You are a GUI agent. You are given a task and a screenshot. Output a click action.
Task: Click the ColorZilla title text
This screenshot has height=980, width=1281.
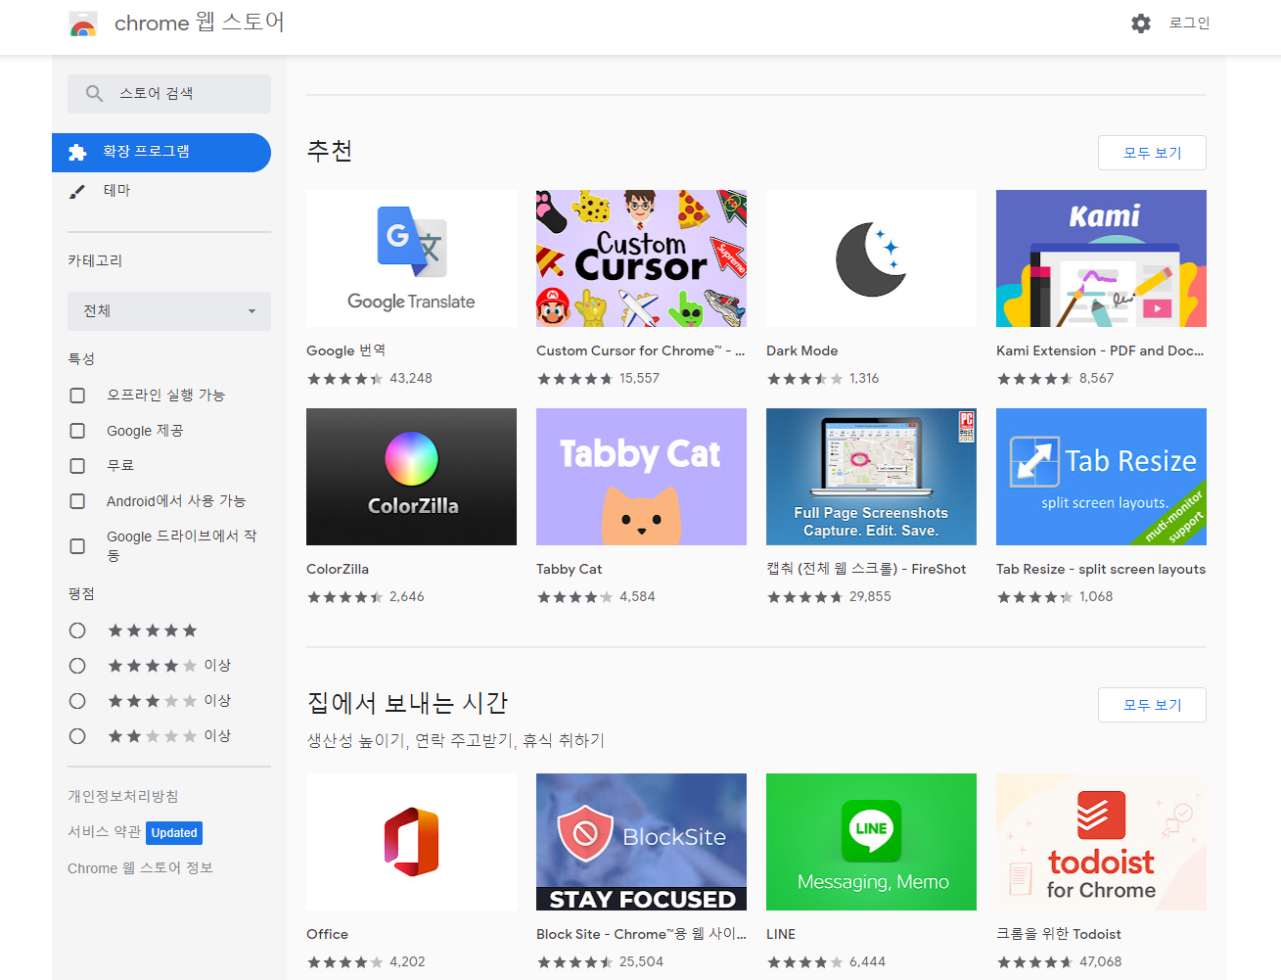click(338, 569)
